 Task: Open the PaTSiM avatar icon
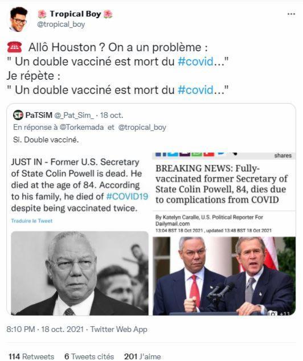(x=18, y=115)
